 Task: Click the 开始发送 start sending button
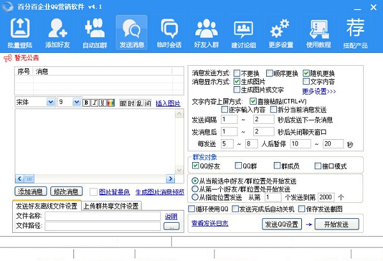336,224
